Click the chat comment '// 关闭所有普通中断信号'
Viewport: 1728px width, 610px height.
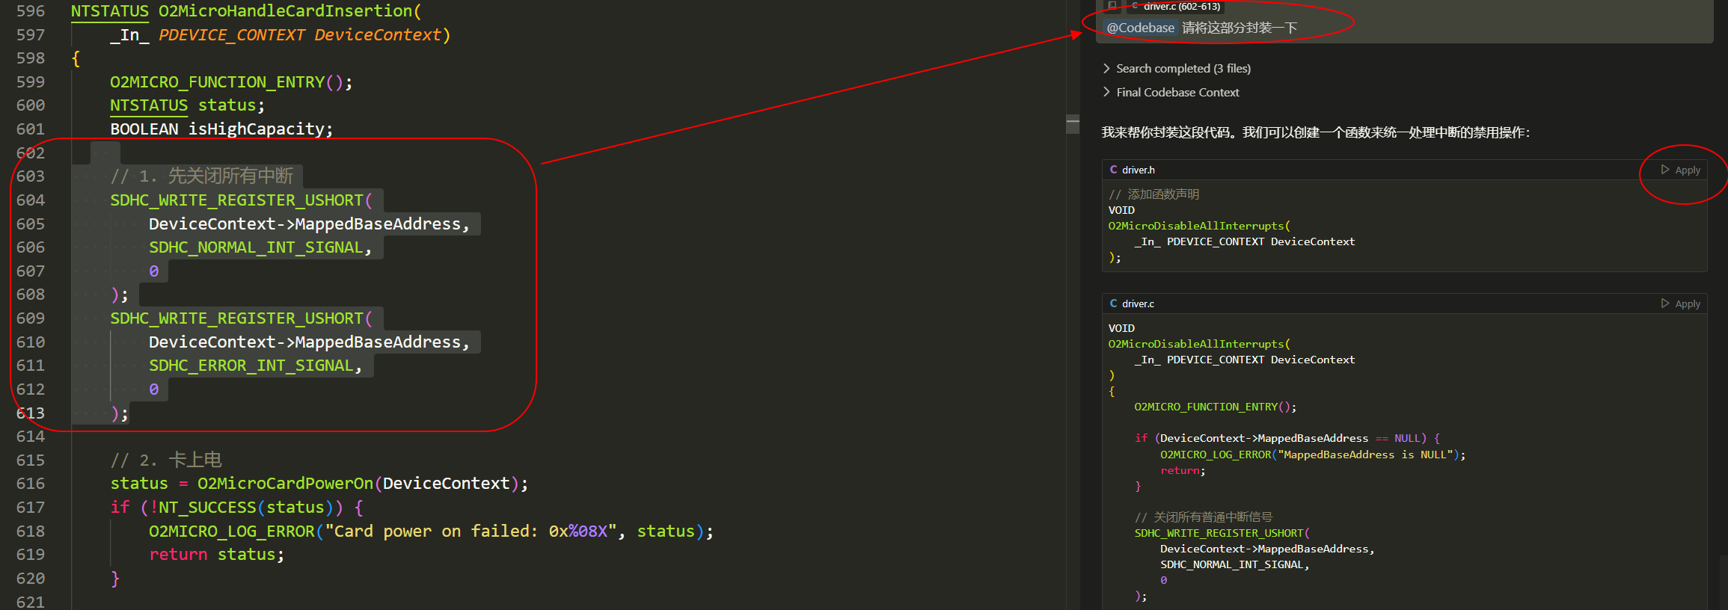[x=1204, y=517]
